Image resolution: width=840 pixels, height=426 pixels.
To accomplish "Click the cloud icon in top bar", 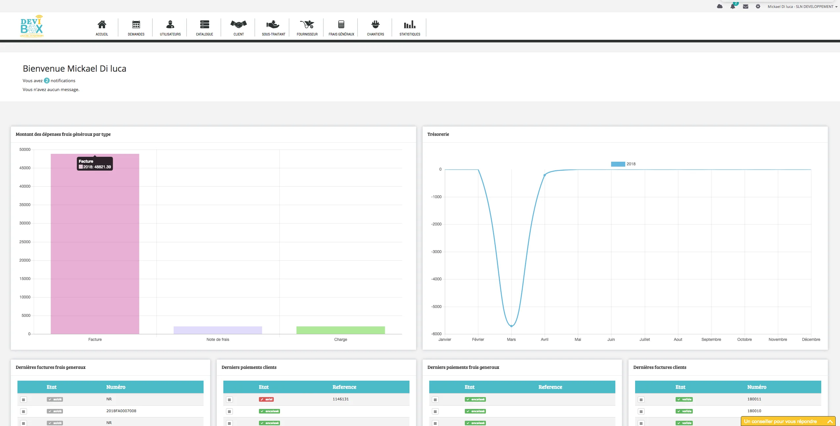I will tap(720, 7).
